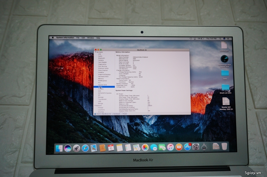Select Audio in the Hardware list

[100, 56]
